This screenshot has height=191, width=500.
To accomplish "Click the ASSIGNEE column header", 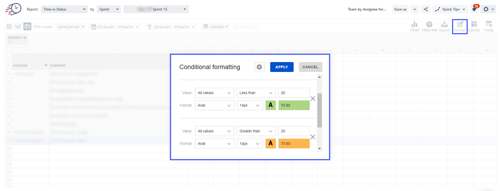I will click(20, 65).
